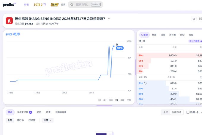Filter positions by 全部 status

(10, 120)
